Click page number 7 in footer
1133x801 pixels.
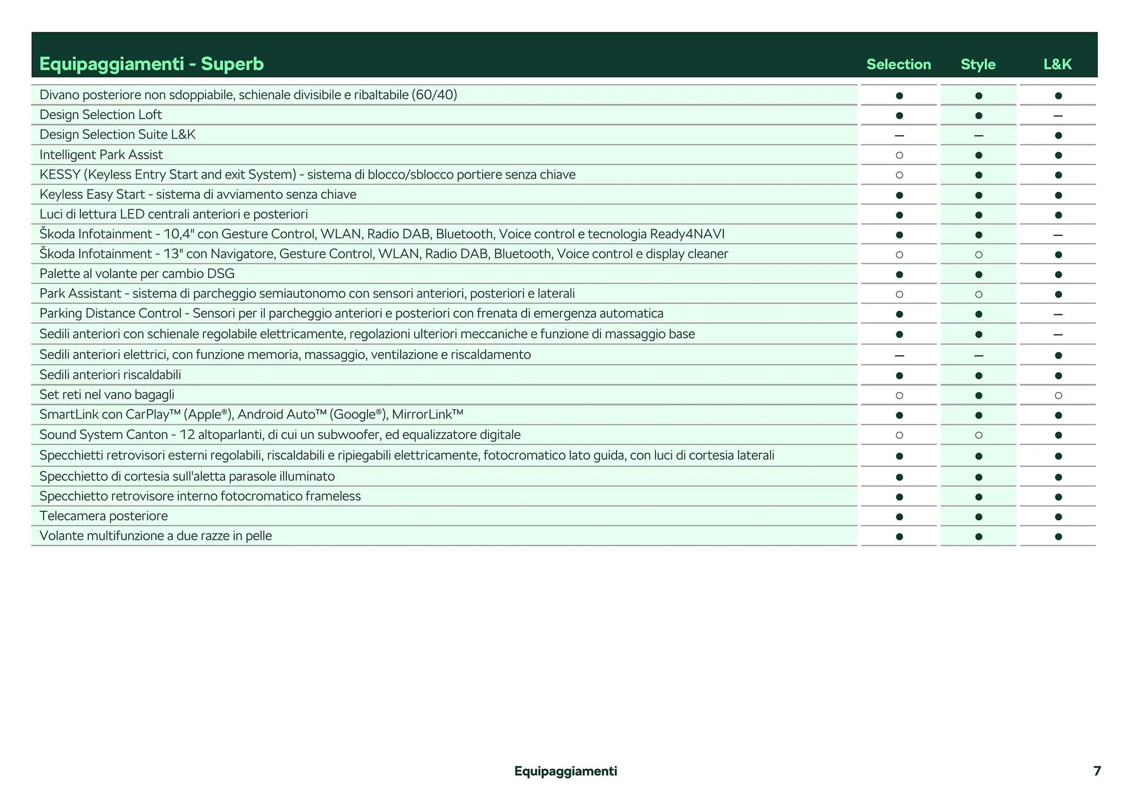[x=1096, y=771]
